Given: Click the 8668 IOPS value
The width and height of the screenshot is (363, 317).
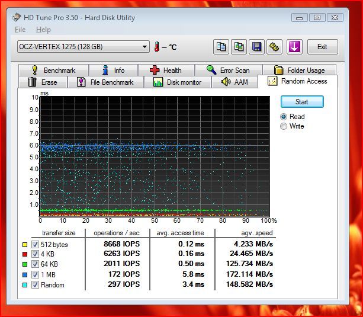Looking at the screenshot, I should tap(122, 244).
